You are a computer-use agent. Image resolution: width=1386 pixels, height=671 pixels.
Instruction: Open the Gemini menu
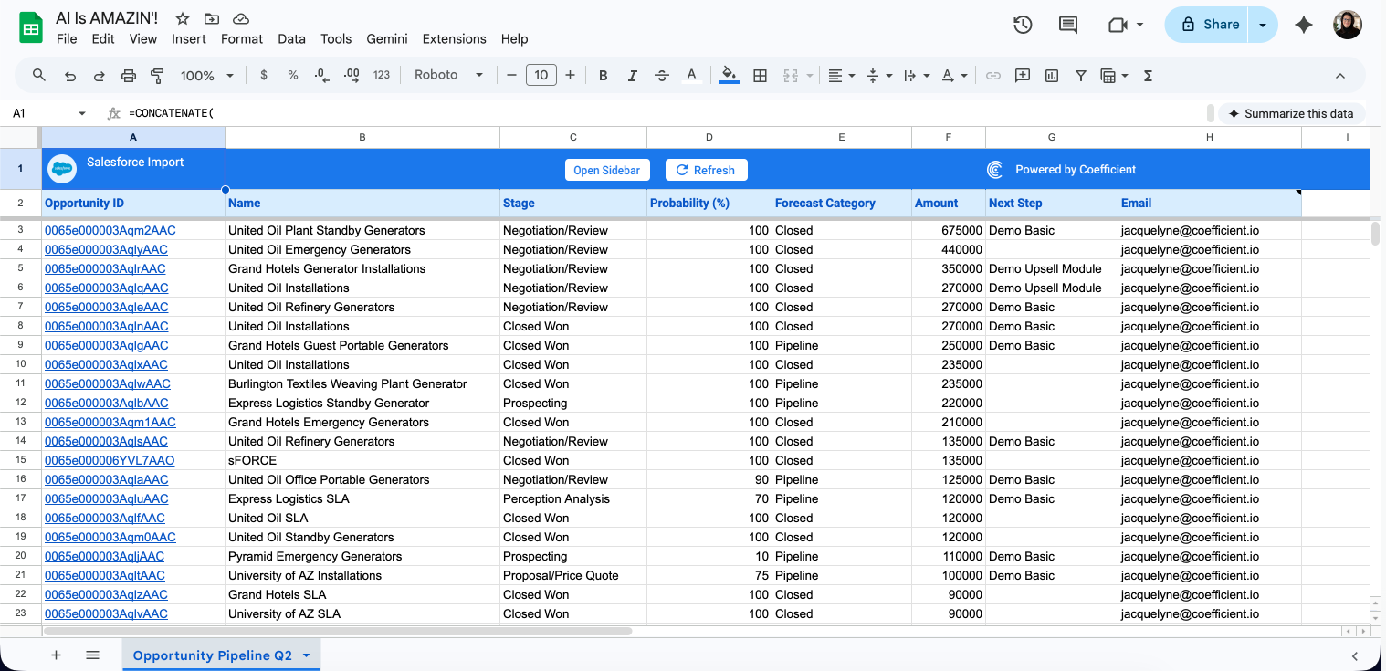point(387,39)
